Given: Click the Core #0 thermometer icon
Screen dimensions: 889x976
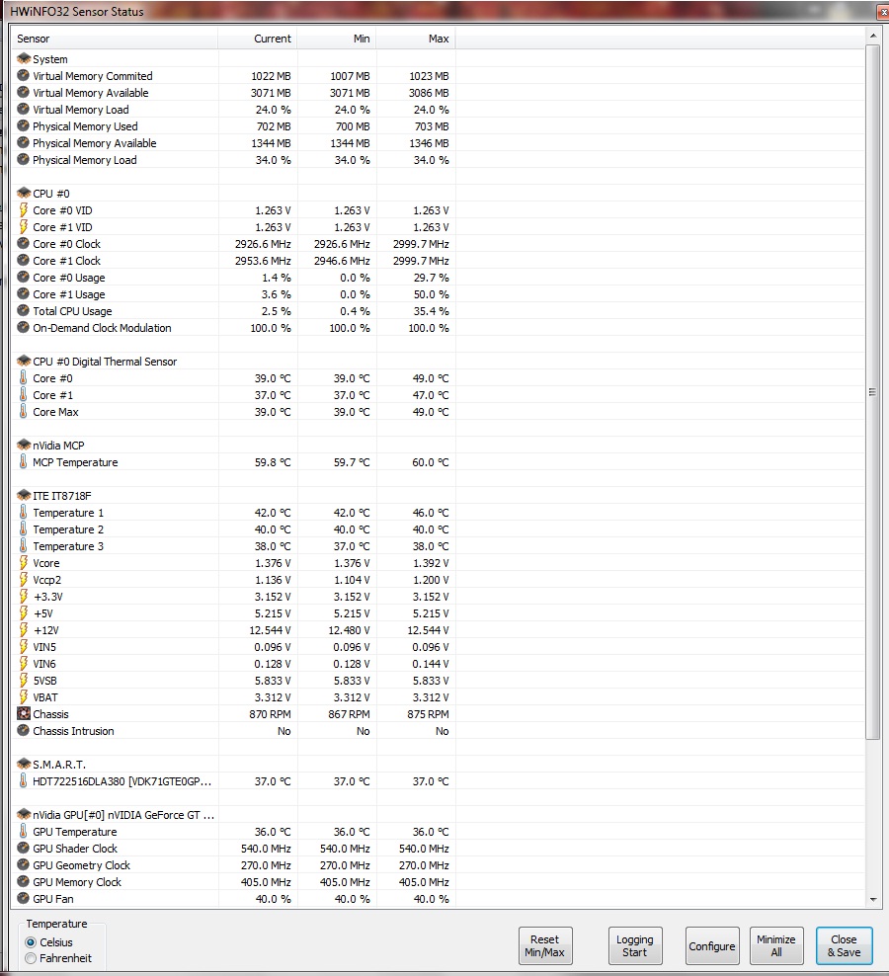Looking at the screenshot, I should (23, 377).
